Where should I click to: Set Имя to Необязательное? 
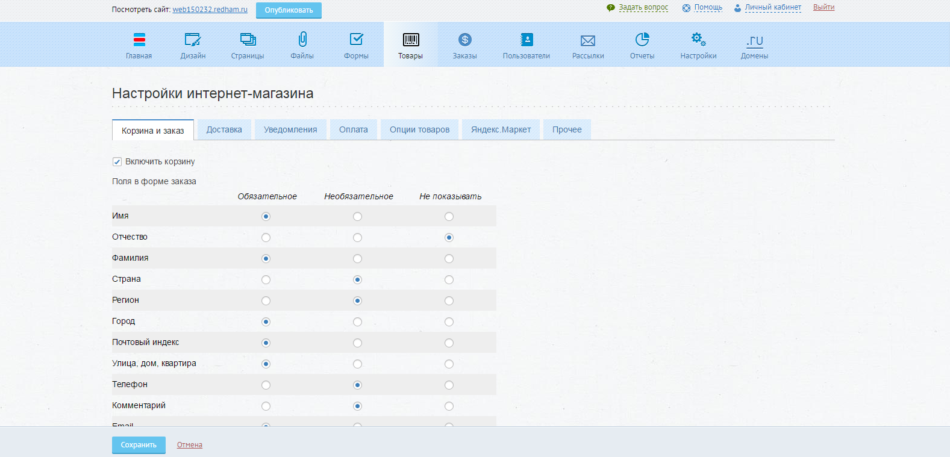click(358, 216)
